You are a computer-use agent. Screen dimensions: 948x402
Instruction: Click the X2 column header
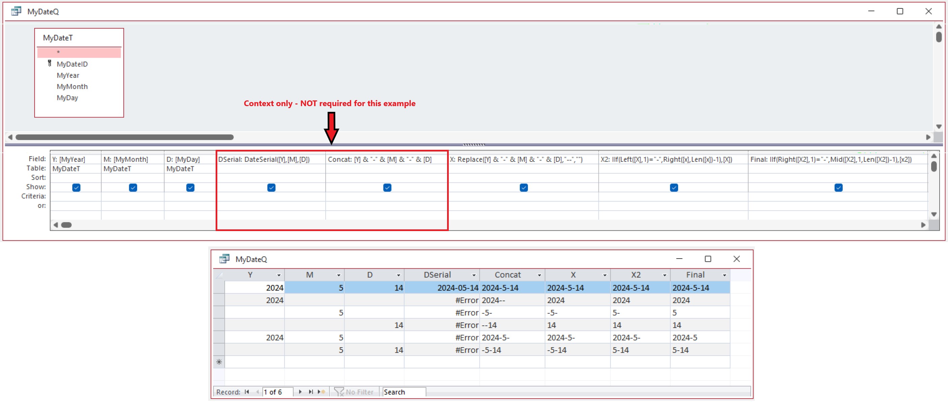pyautogui.click(x=635, y=274)
